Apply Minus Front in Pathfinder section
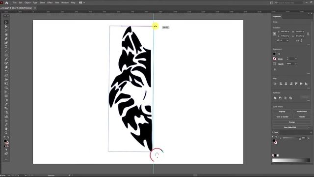The image size is (314, 177). [x=280, y=98]
